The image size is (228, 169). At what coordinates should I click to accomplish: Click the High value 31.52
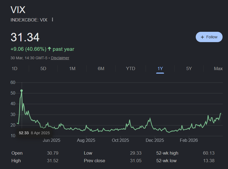click(x=53, y=161)
